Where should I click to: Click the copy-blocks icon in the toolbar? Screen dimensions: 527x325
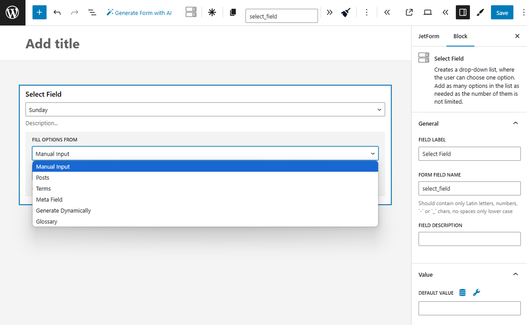233,12
